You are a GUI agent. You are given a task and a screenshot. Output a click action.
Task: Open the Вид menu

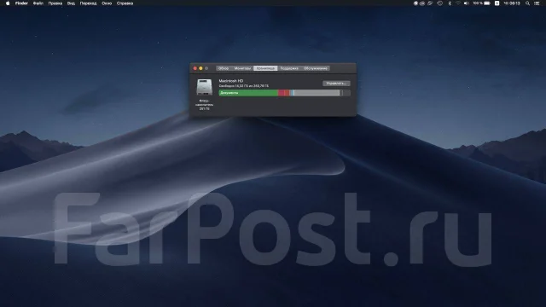coord(71,3)
